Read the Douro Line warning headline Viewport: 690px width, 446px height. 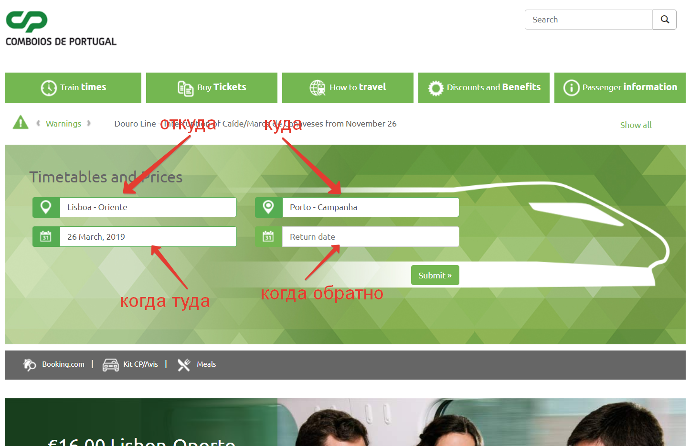[x=255, y=124]
